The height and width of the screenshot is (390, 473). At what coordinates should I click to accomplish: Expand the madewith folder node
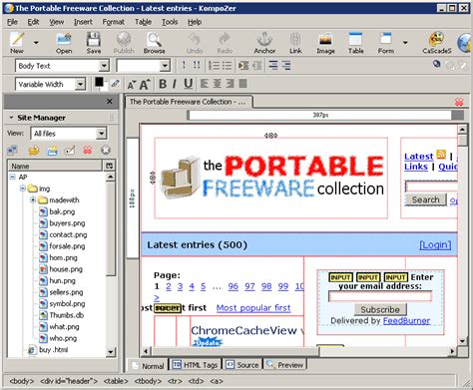tap(33, 199)
